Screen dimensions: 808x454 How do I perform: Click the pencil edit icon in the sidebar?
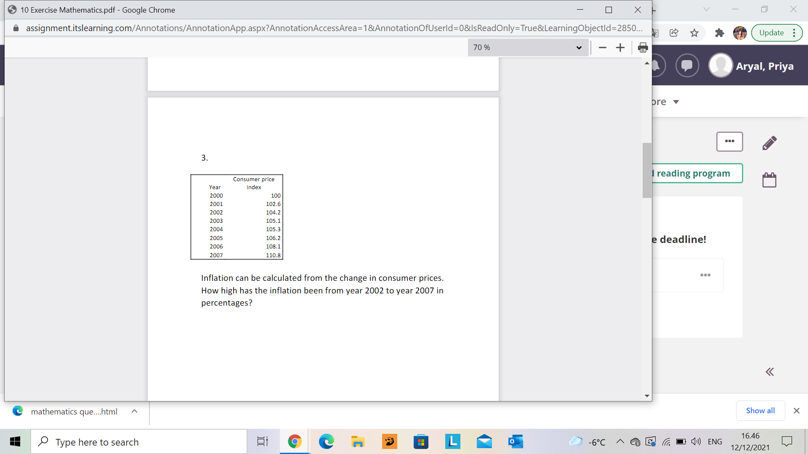coord(770,143)
